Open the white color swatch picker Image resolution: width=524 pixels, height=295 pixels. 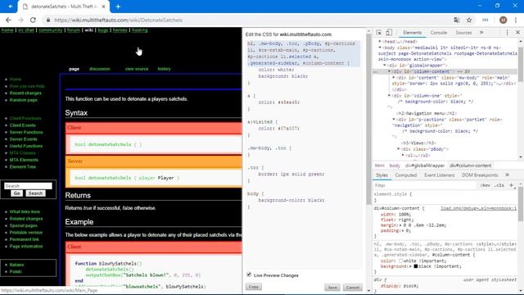[400, 261]
